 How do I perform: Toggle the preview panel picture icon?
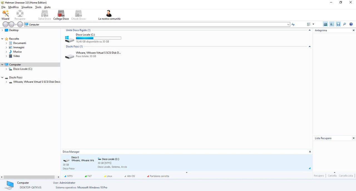click(x=332, y=25)
